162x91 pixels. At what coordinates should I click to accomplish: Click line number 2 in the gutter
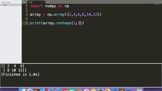[x=26, y=10]
